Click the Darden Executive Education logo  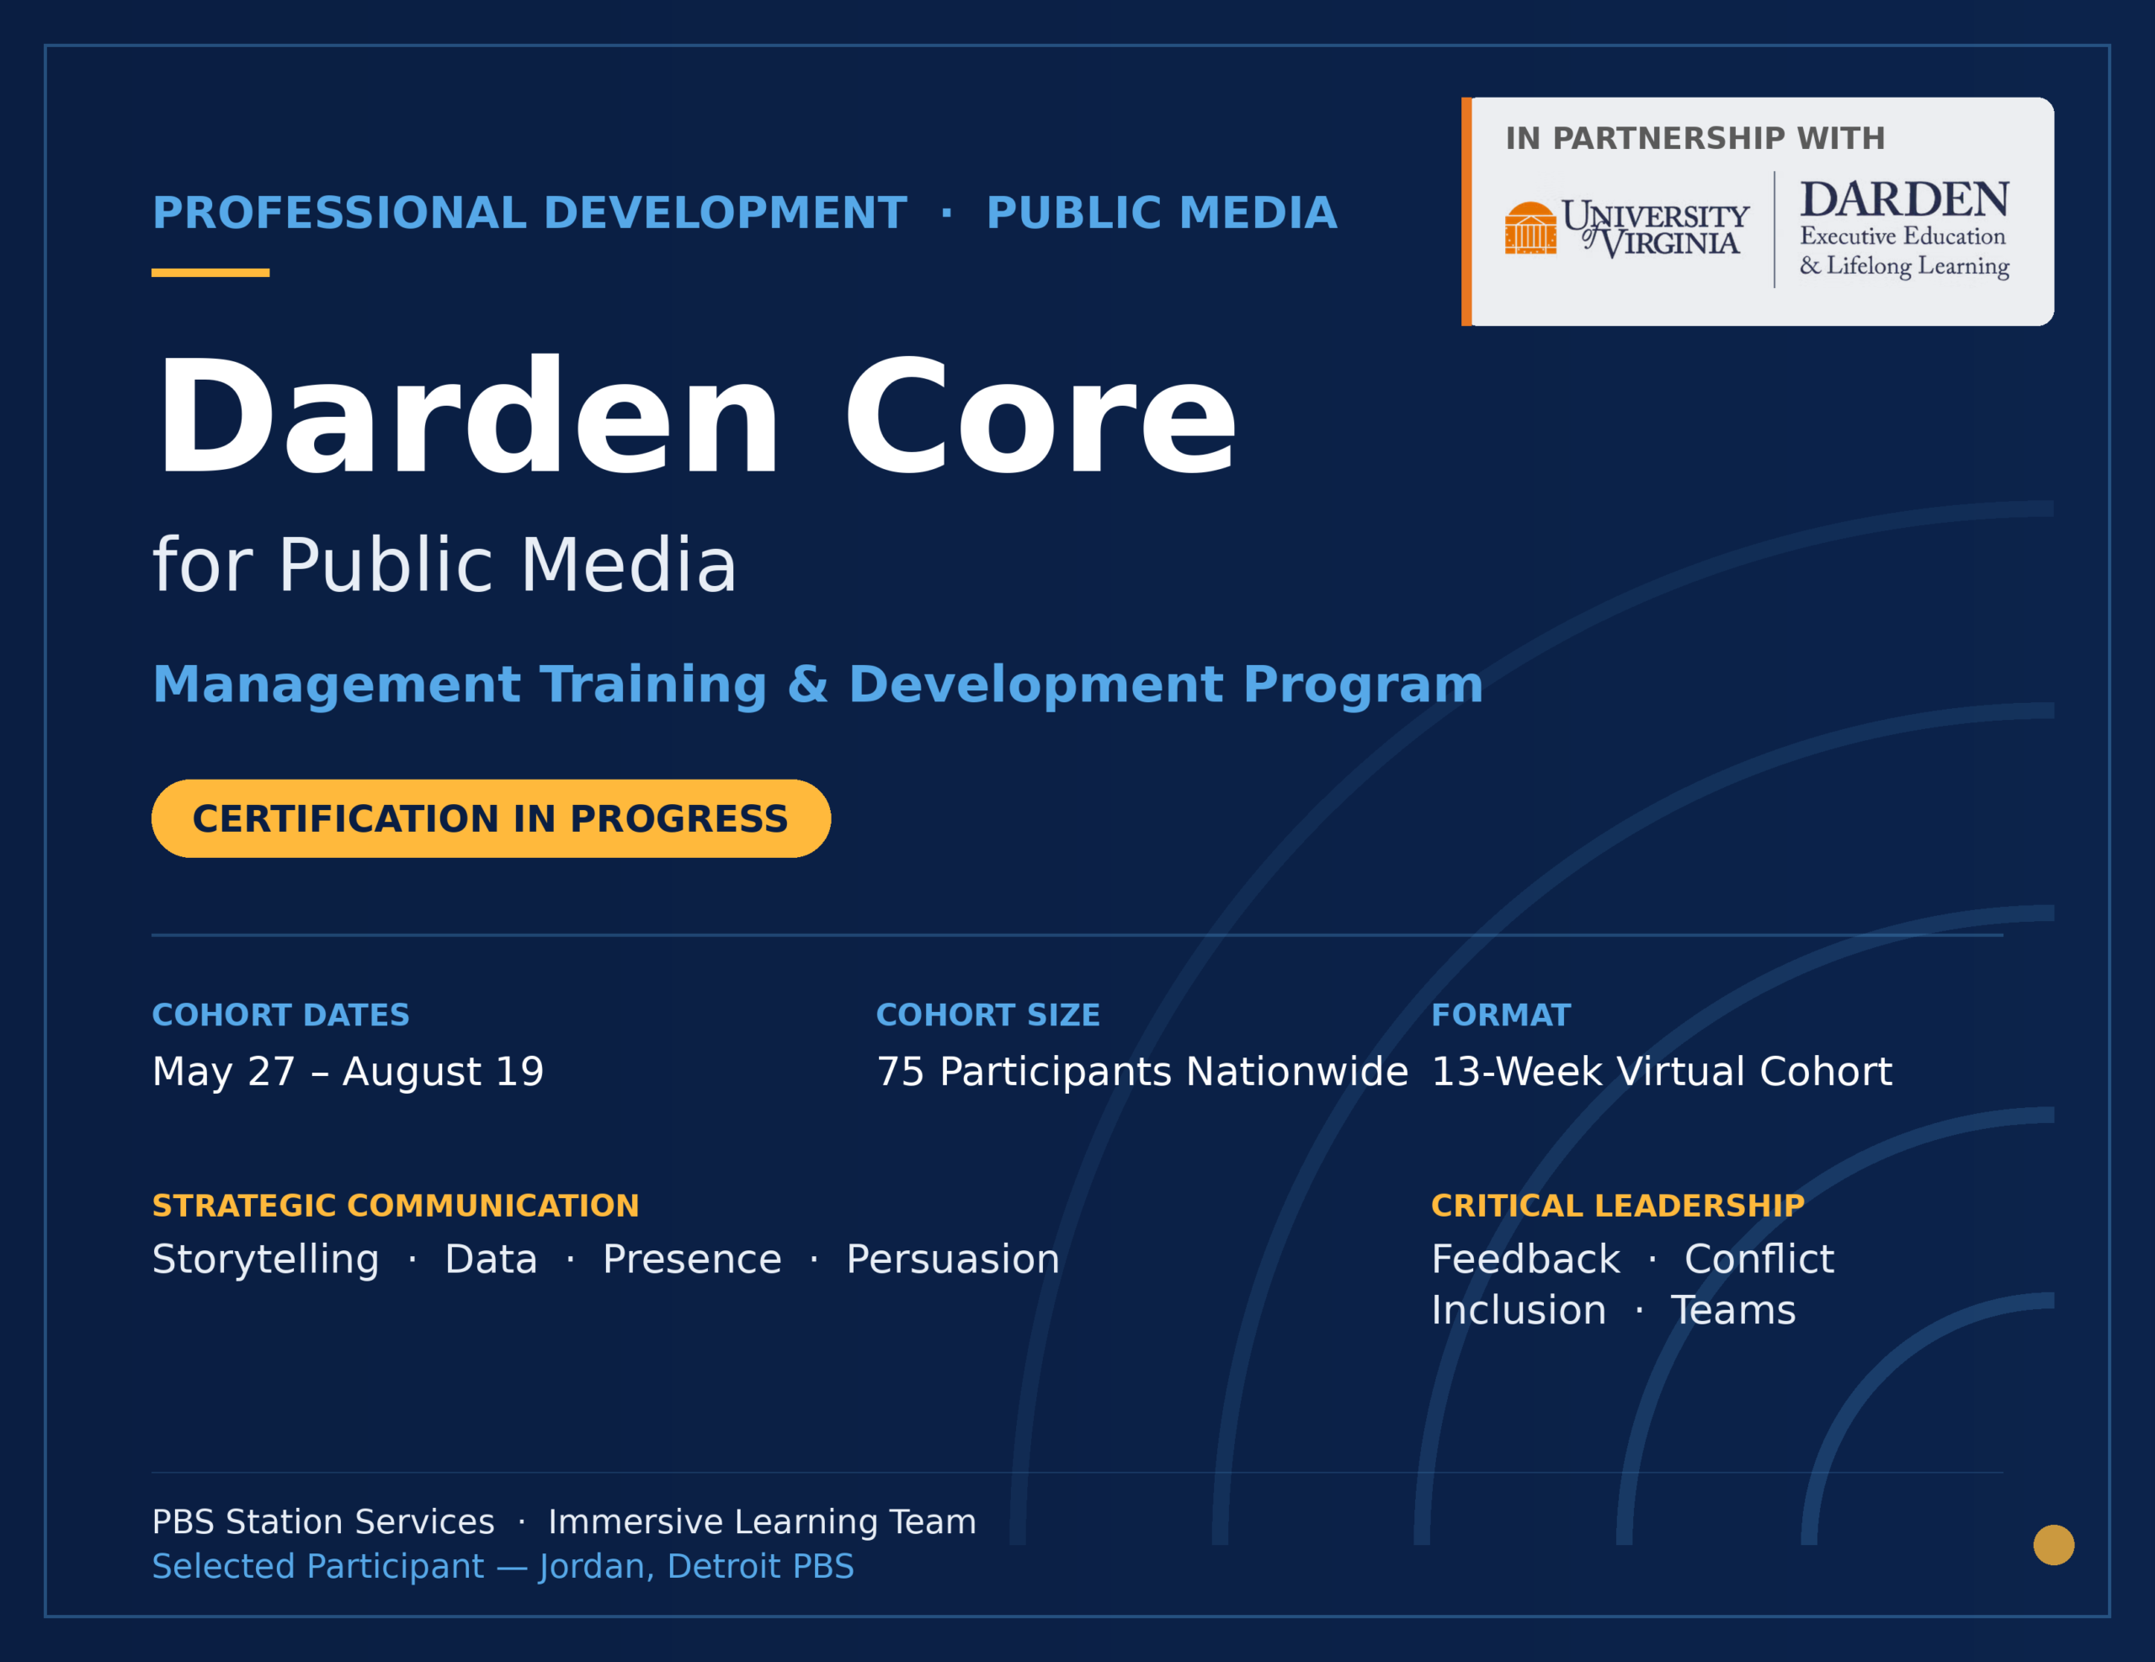(x=1904, y=229)
